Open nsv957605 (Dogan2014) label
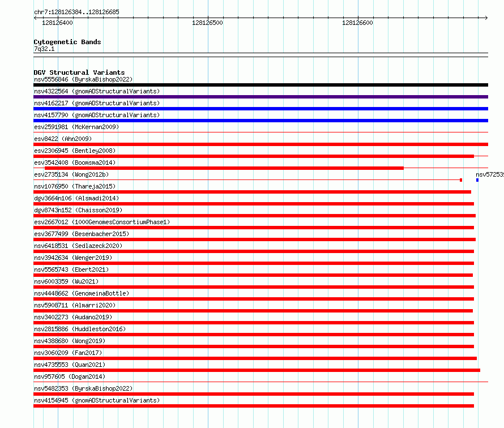 click(70, 376)
